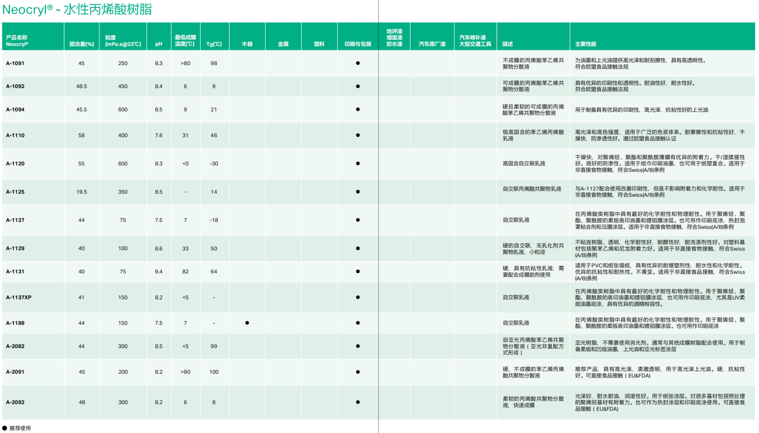Click solid content 58 in A-1110 row
Image resolution: width=759 pixels, height=433 pixels.
coord(82,136)
